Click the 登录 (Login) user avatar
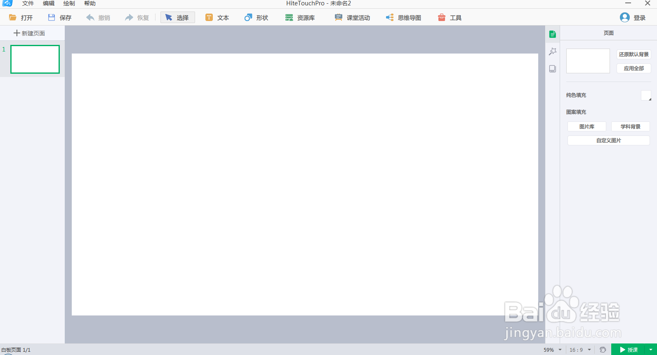This screenshot has width=657, height=355. tap(625, 17)
